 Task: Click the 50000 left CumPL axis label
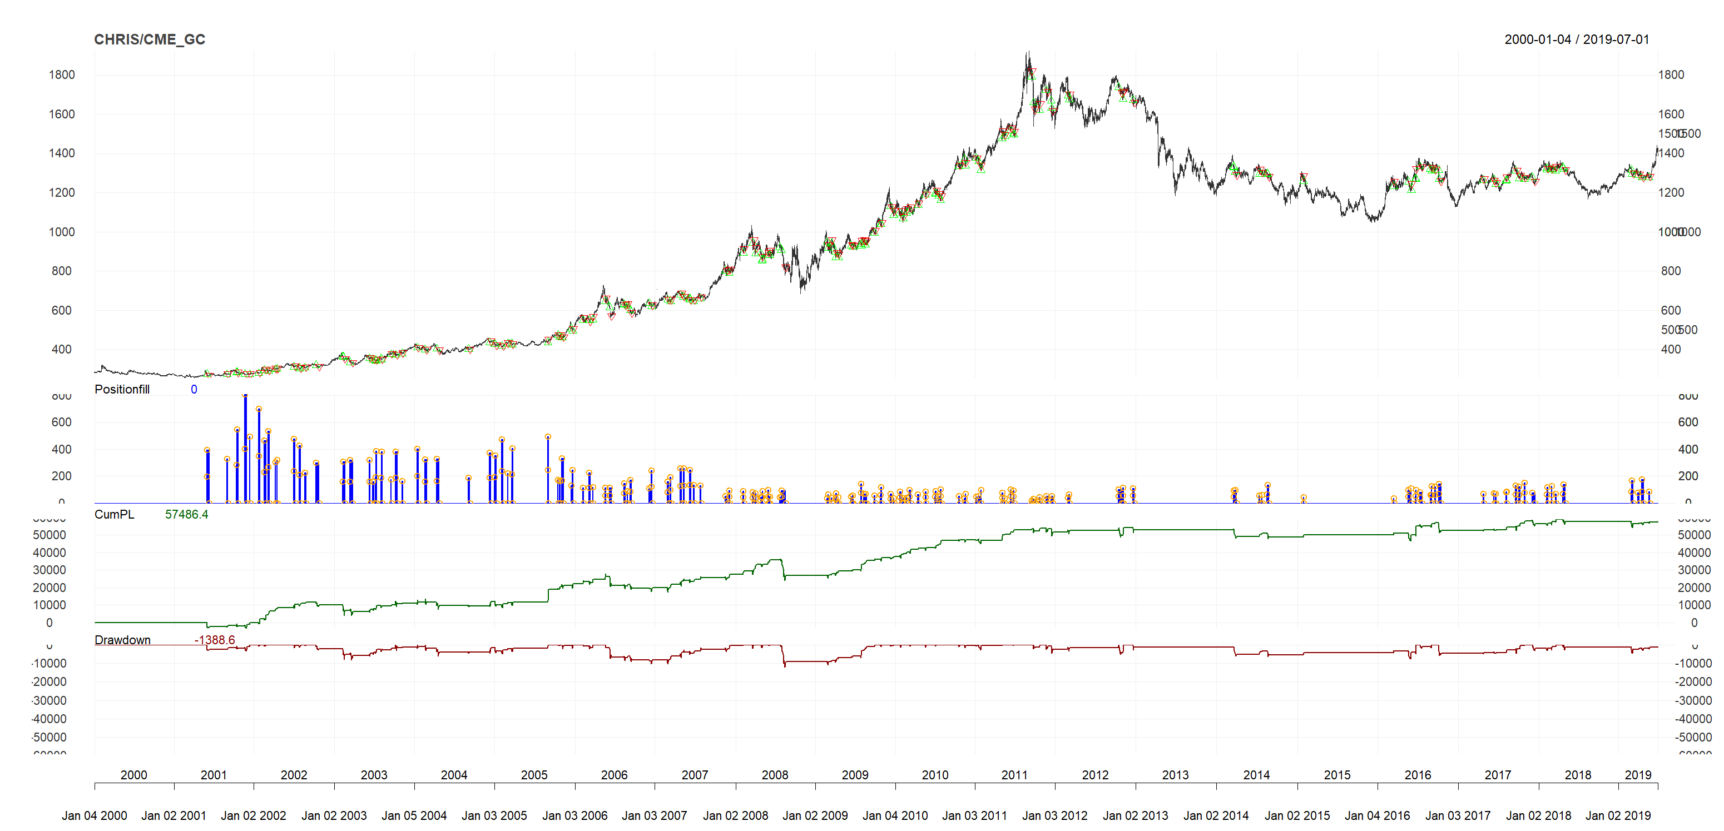tap(49, 535)
